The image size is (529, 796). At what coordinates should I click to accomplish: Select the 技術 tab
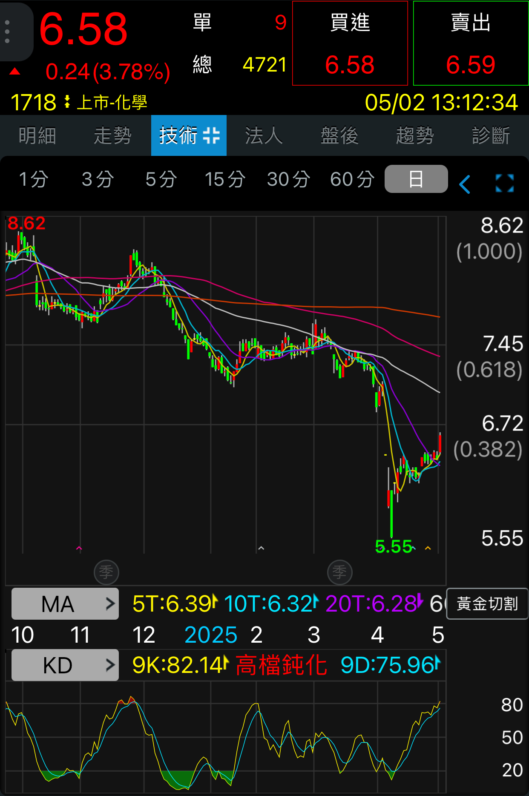(x=189, y=136)
